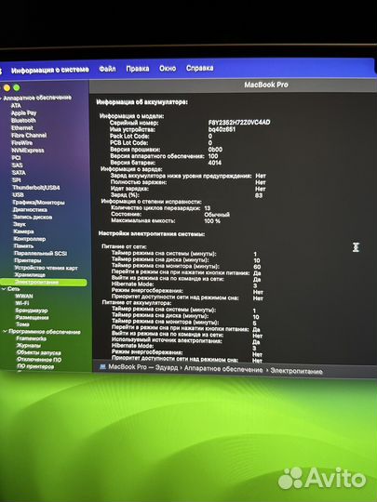Click heading Настройки электропитания системы

point(152,233)
